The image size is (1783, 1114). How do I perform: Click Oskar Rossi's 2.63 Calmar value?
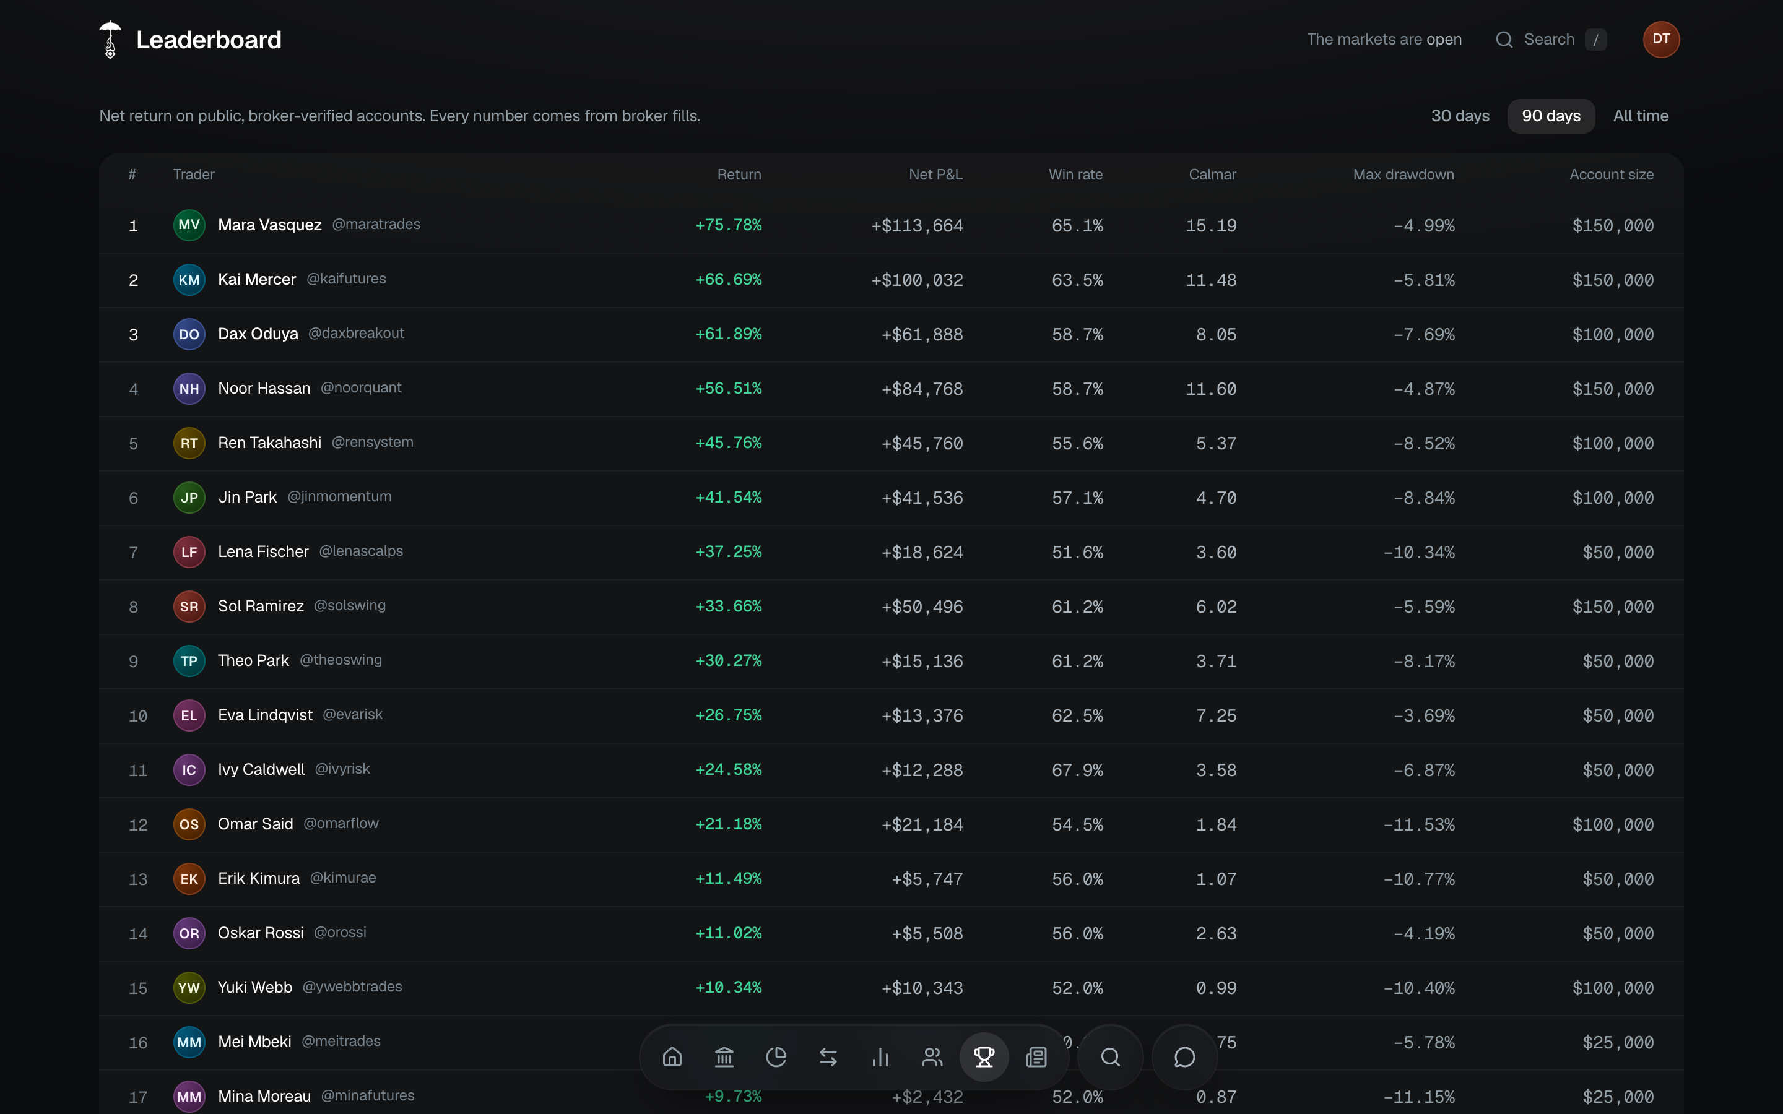[1216, 933]
